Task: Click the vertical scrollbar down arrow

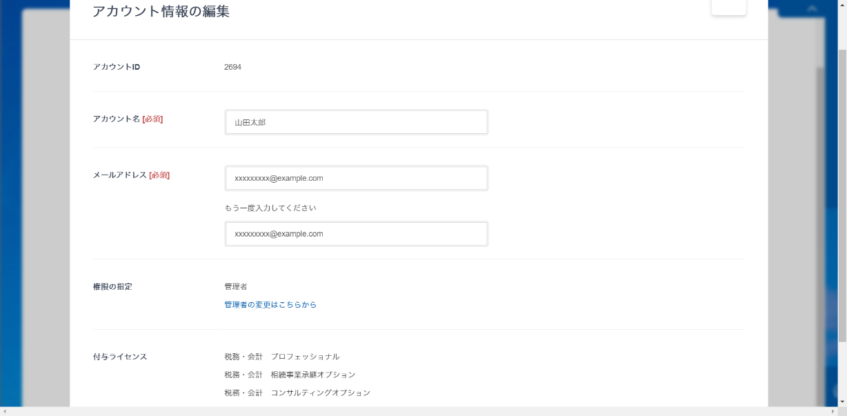Action: [841, 402]
